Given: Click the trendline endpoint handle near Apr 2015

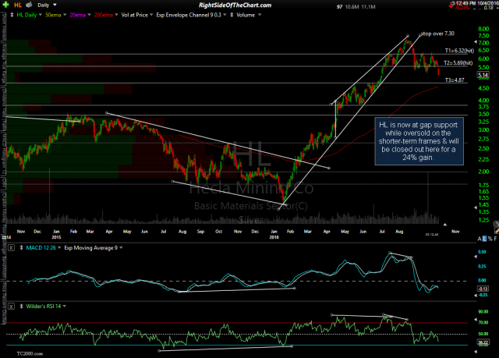Looking at the screenshot, I should 107,113.
